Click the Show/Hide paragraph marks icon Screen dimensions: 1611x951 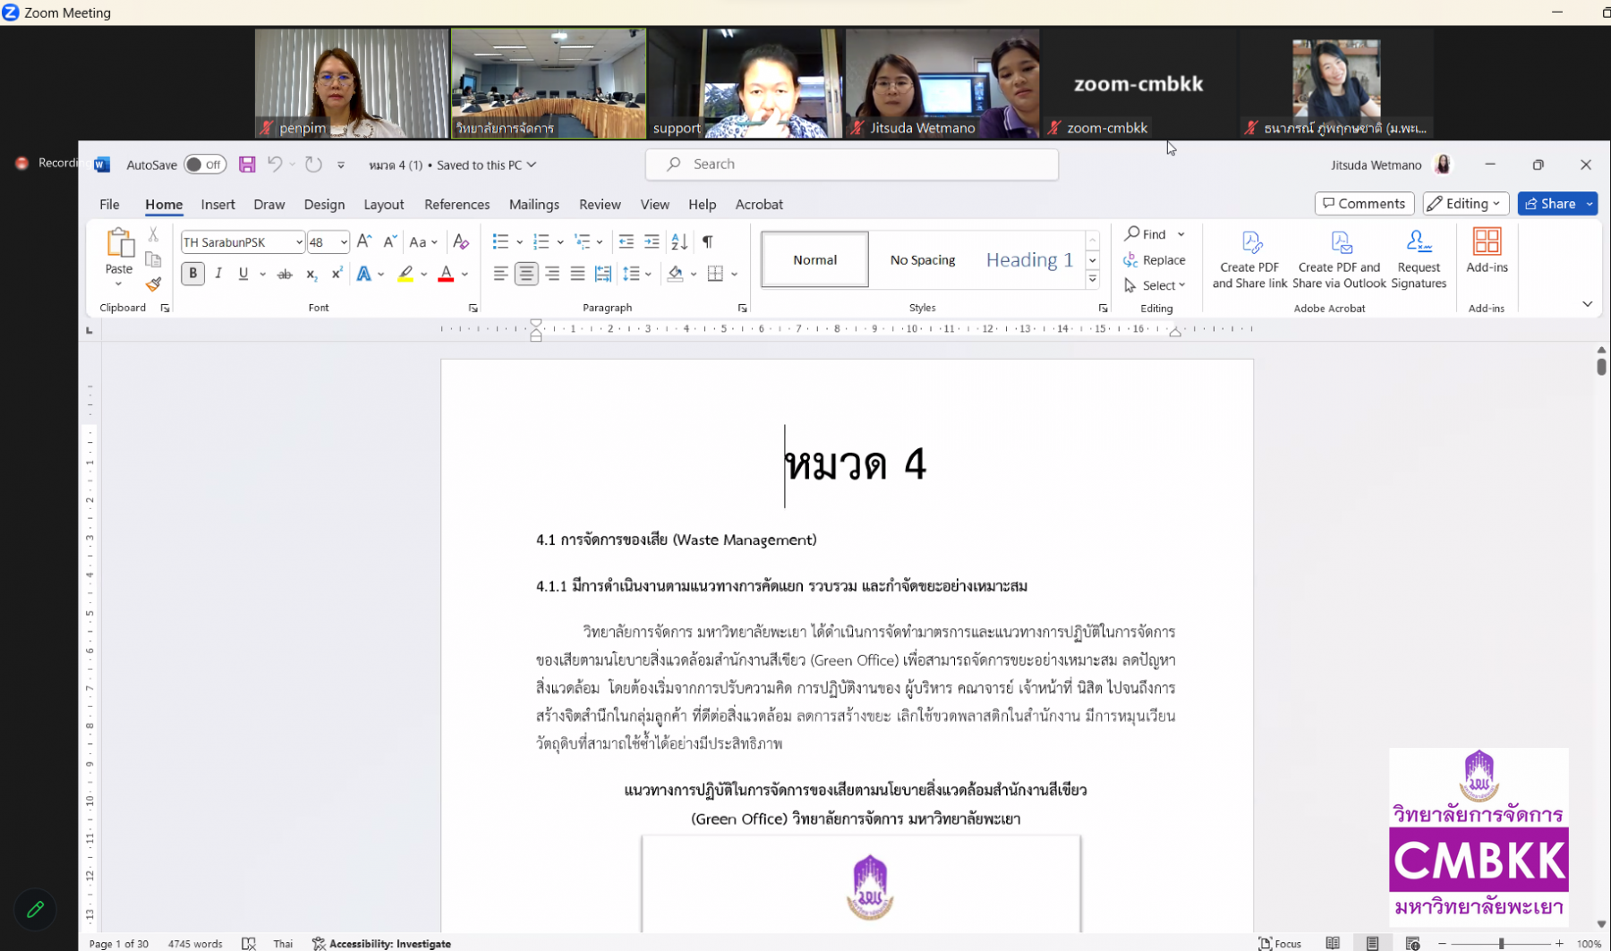coord(708,242)
